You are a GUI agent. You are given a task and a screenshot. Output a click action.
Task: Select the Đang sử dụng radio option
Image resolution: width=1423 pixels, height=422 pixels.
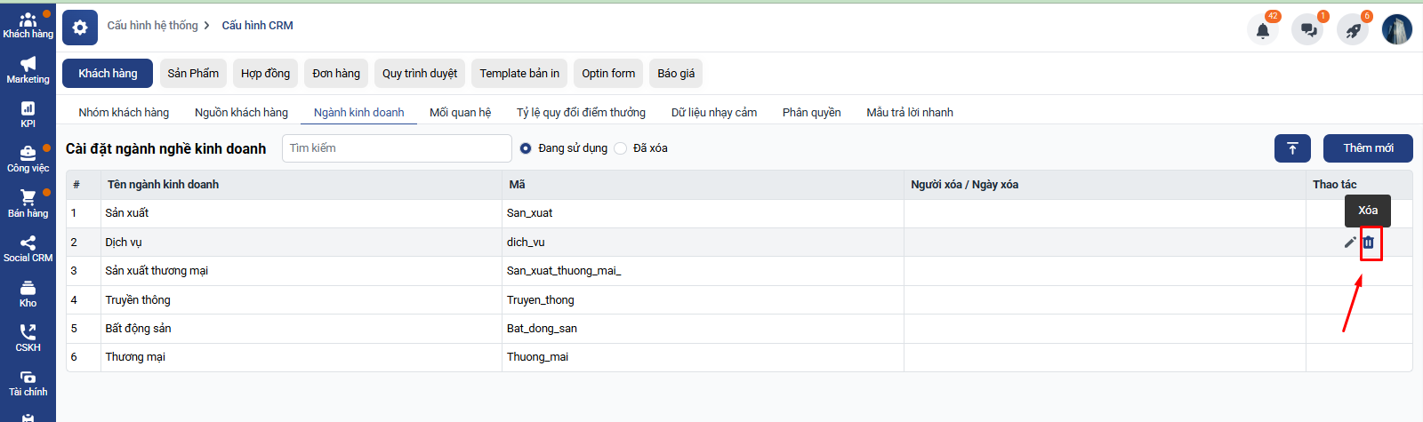[526, 148]
